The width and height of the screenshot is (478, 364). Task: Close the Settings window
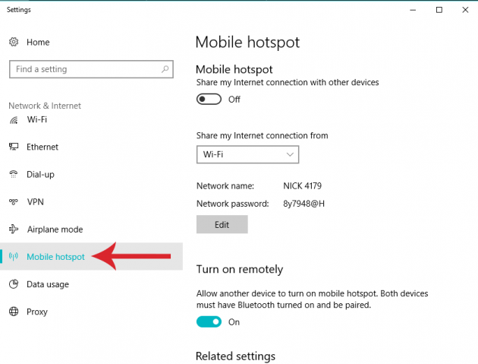pos(465,10)
